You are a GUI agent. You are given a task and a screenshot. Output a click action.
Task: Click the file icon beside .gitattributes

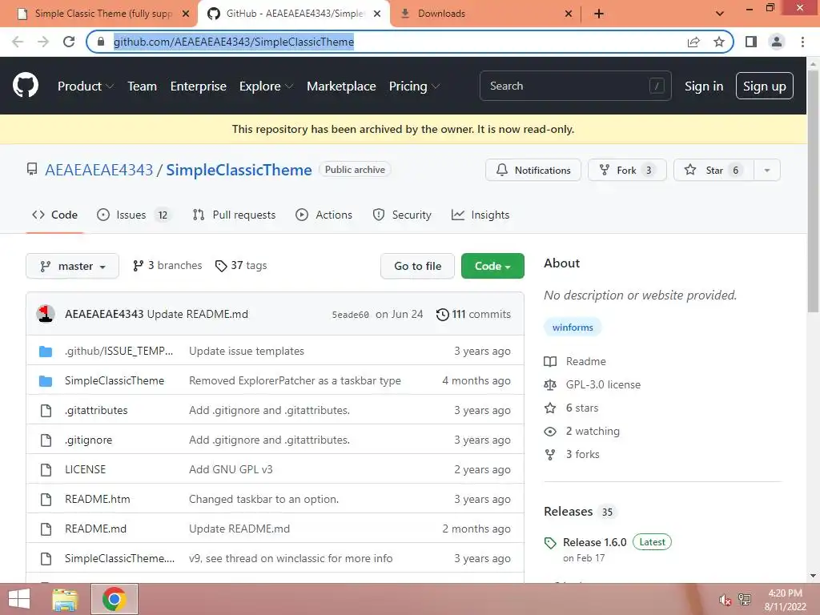pos(46,411)
